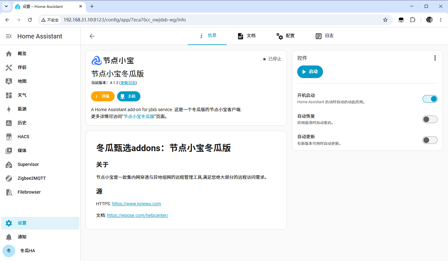Open the 媒体 media icon

tap(9, 150)
